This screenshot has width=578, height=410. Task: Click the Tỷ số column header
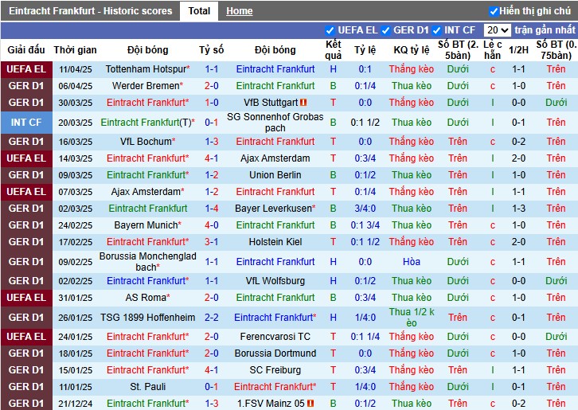(x=212, y=50)
